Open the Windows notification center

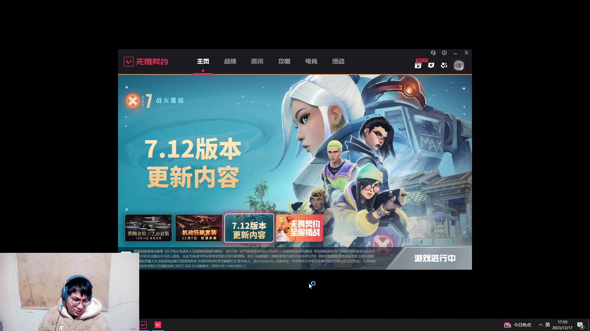point(580,325)
